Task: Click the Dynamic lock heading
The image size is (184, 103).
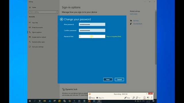Action: pos(71,89)
